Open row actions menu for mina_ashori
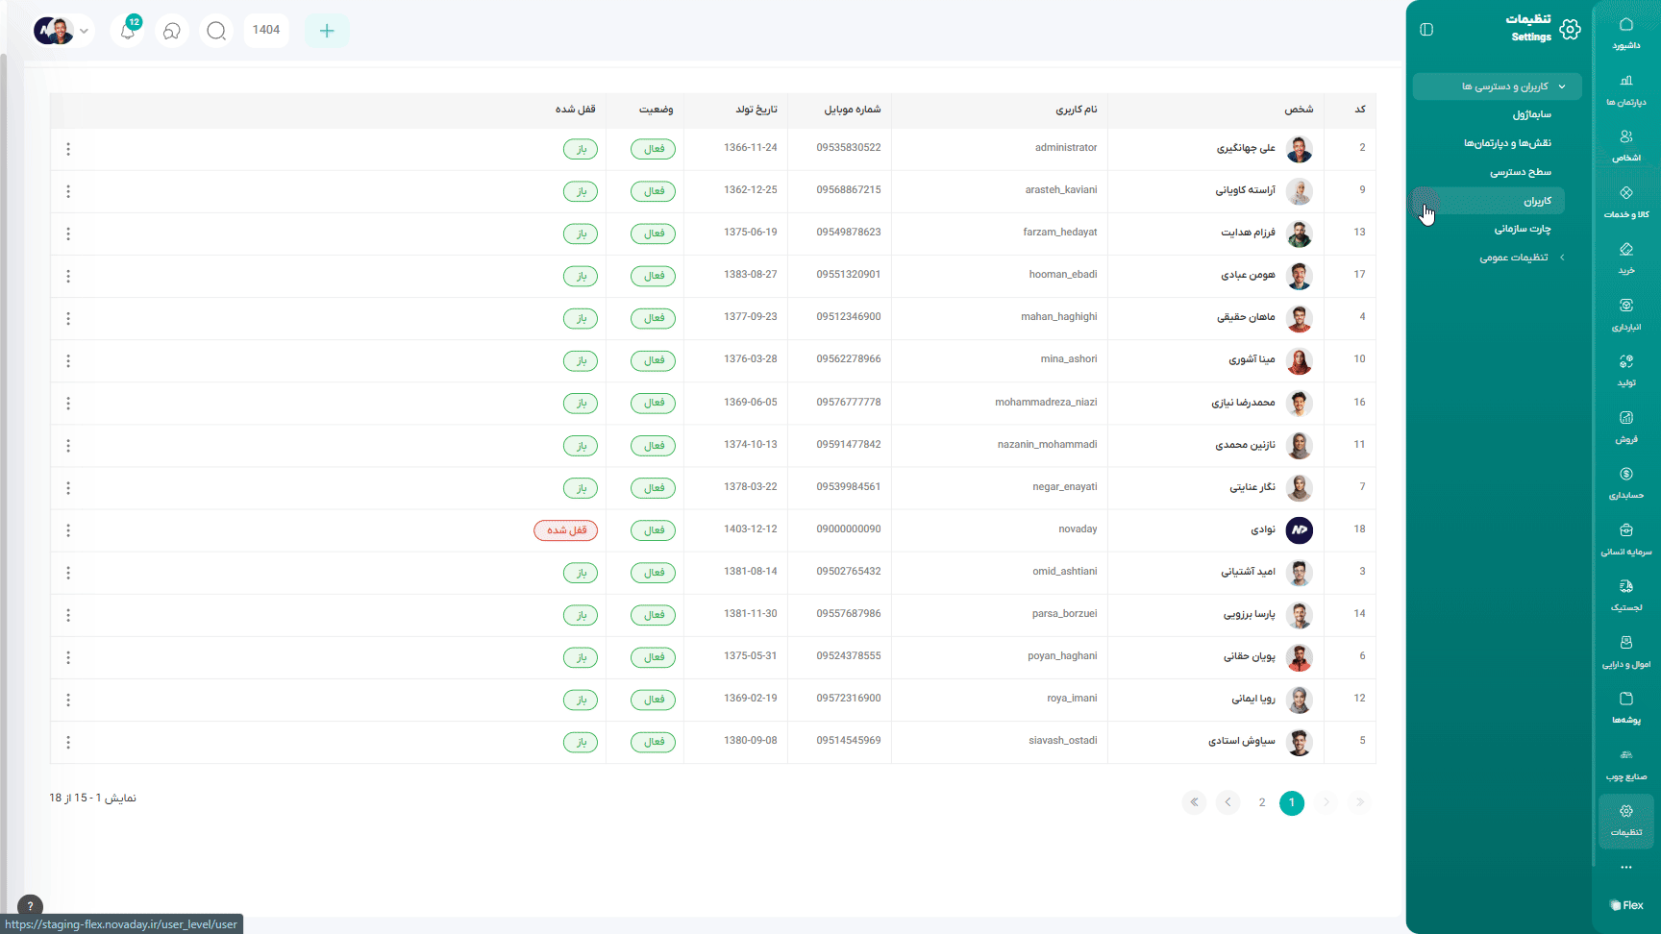The height and width of the screenshot is (934, 1661). point(68,361)
